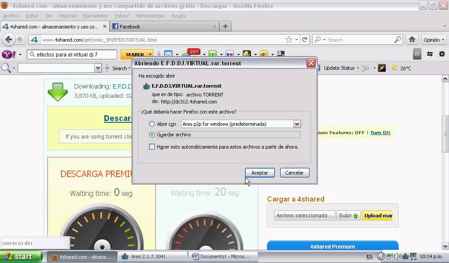Click the ES language indicator in the taskbar
The width and height of the screenshot is (449, 263).
369,256
